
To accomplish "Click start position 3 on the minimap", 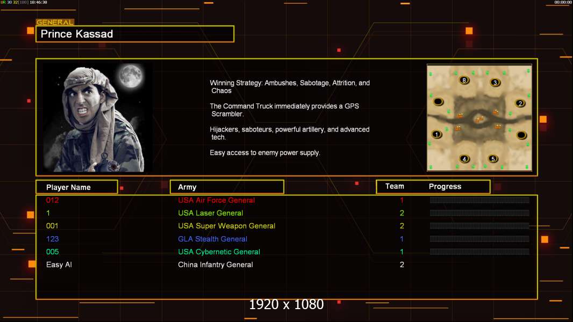I will (495, 83).
